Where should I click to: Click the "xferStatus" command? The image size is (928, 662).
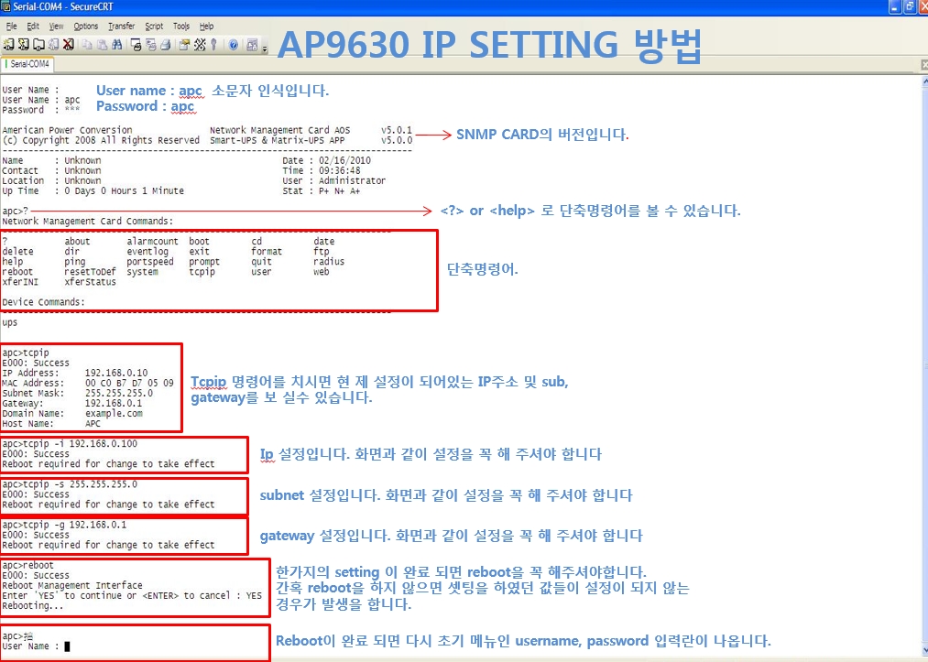90,282
